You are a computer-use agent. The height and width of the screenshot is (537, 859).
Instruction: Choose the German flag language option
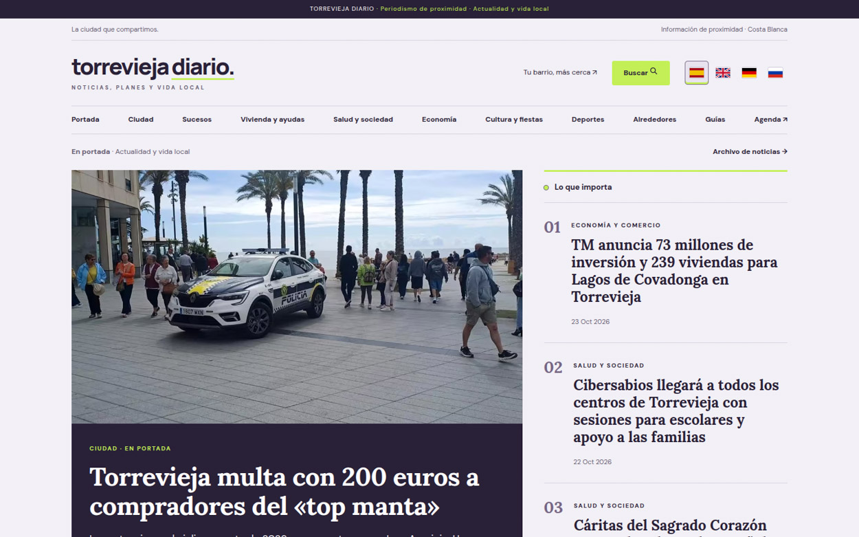click(x=749, y=73)
